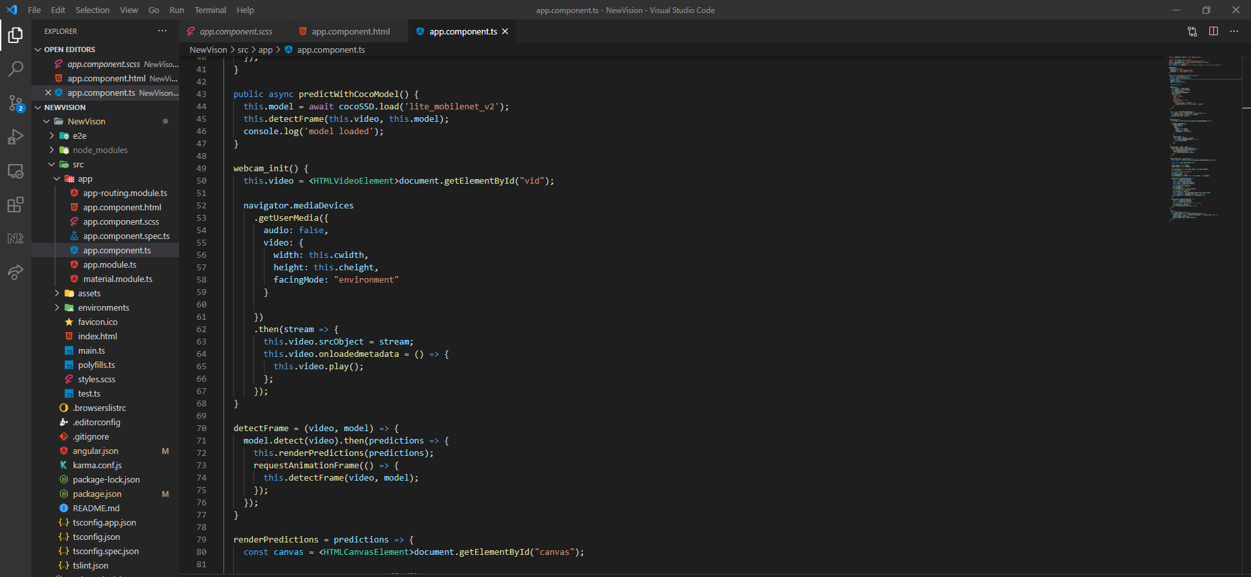This screenshot has height=577, width=1251.
Task: Open package.json from the file tree
Action: 96,494
